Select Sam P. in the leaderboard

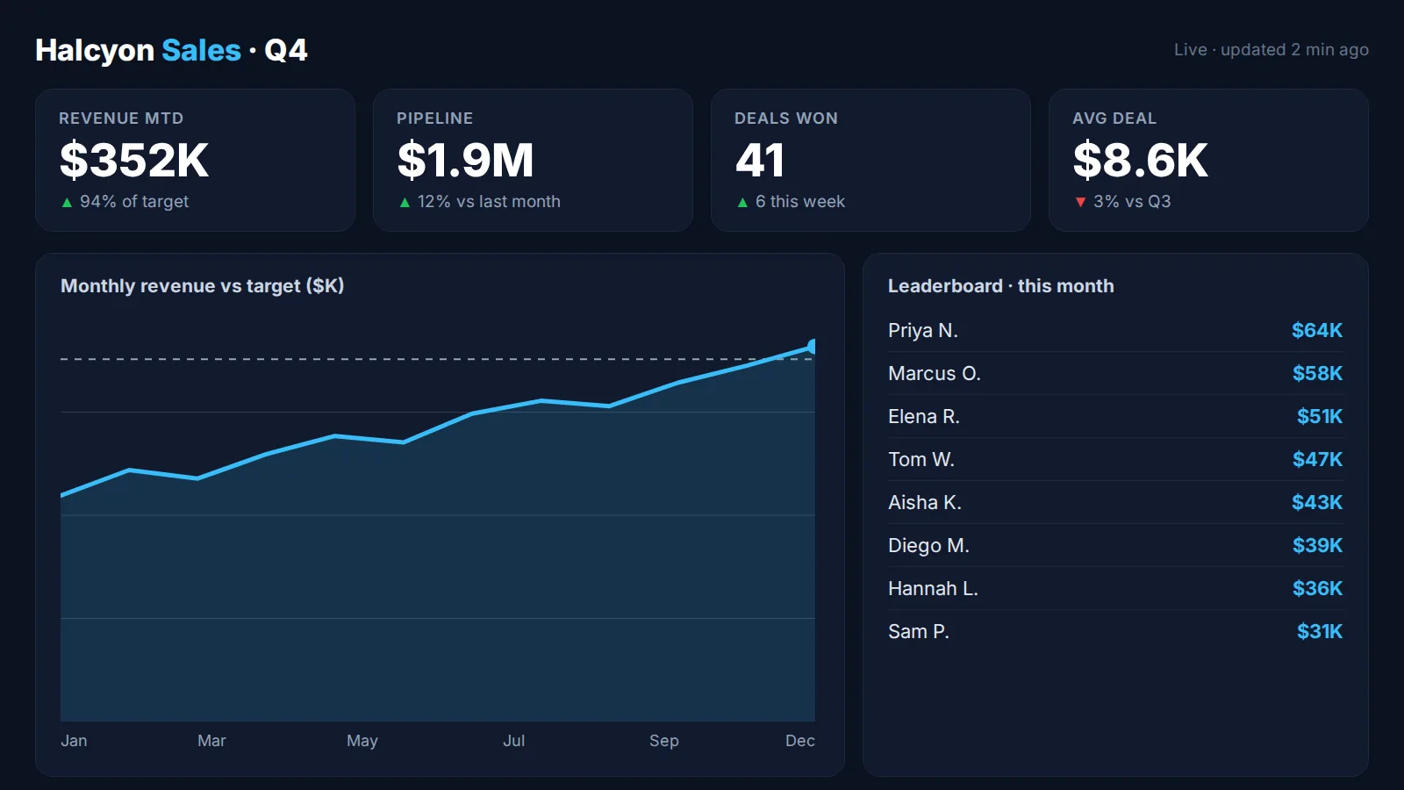[x=919, y=632]
